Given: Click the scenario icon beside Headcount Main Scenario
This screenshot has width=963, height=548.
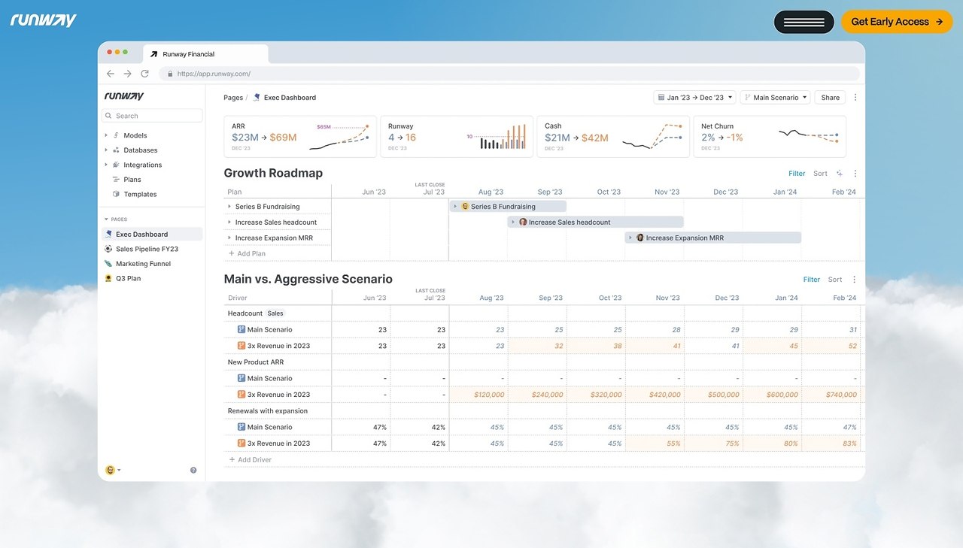Looking at the screenshot, I should [x=242, y=329].
